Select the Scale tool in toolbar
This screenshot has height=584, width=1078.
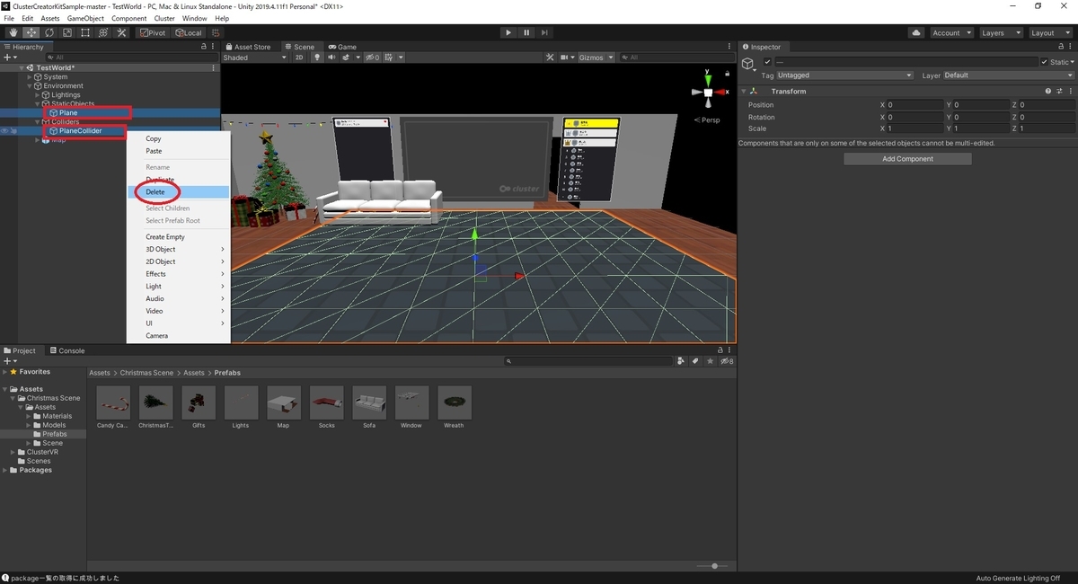67,32
